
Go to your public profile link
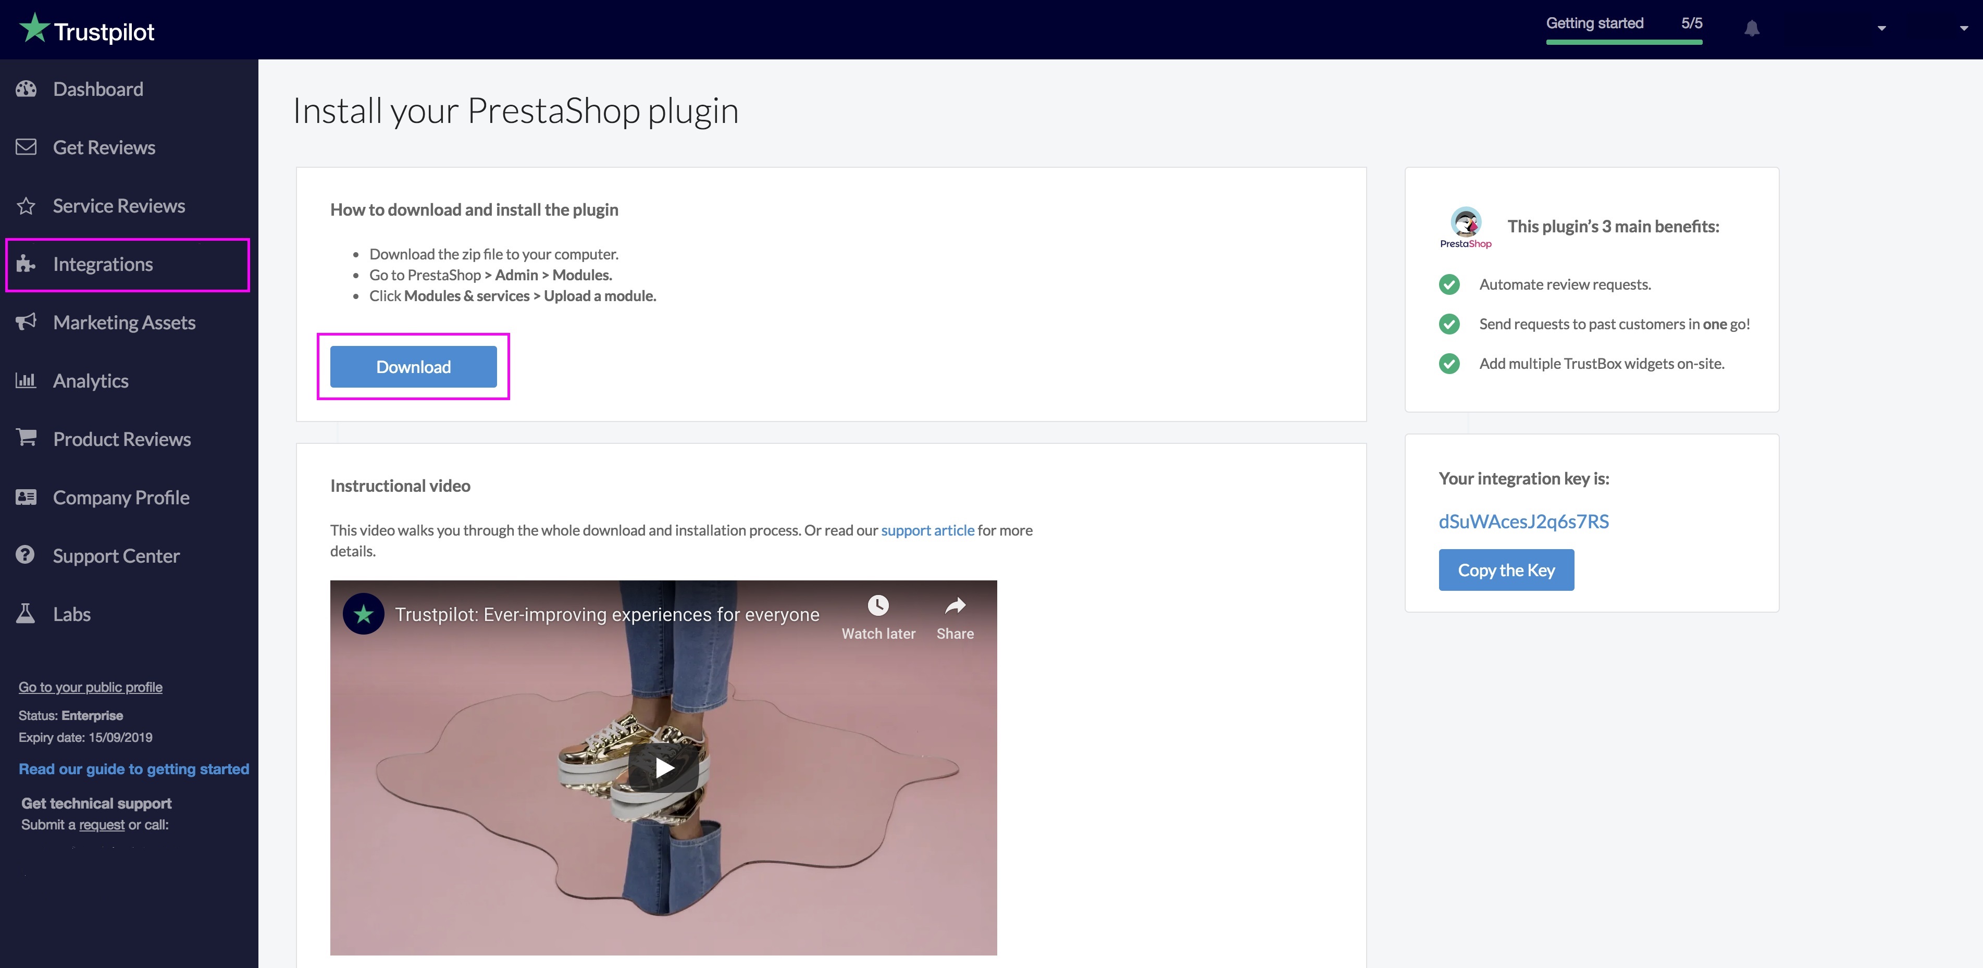[90, 687]
